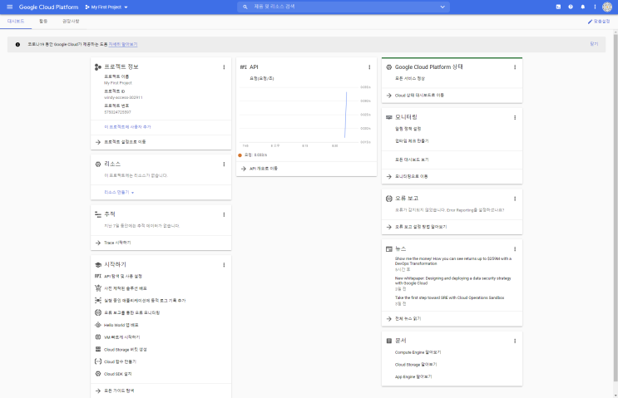Open 'Take the first step toward SRE' article
The width and height of the screenshot is (618, 398).
449,297
